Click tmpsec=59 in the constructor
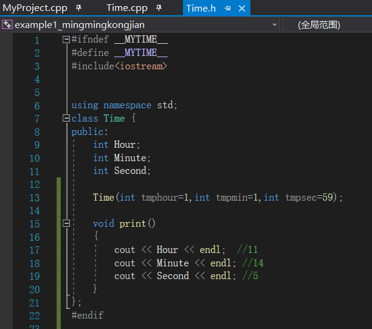372x329 pixels. [309, 197]
